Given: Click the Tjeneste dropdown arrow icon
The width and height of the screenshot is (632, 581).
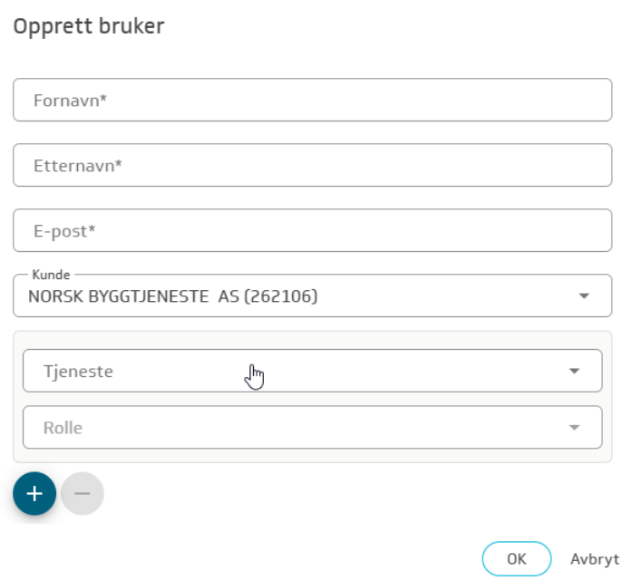Looking at the screenshot, I should pyautogui.click(x=574, y=372).
